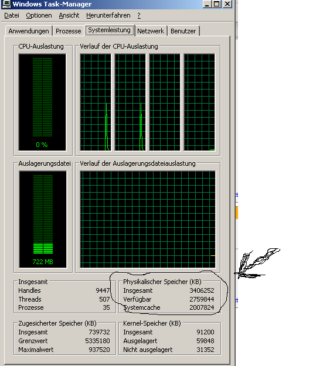Click the Physikalischer Speicher (KB) group label
313x366 pixels.
point(162,282)
